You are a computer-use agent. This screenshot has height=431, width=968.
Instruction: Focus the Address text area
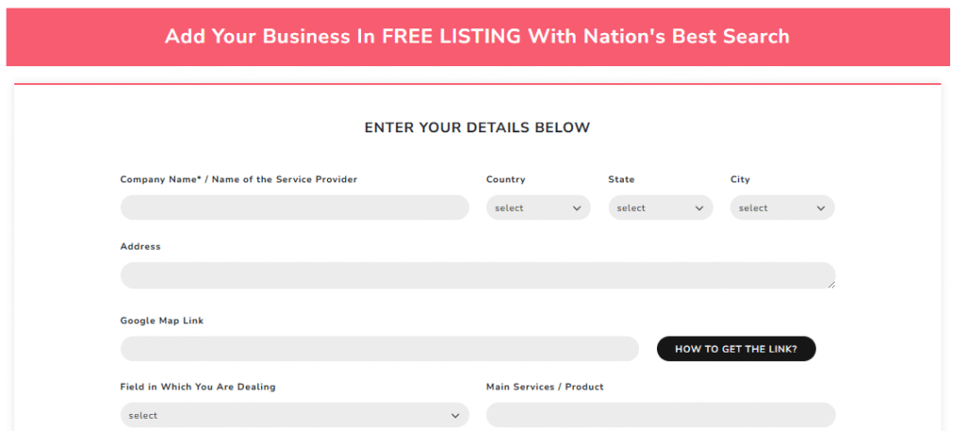click(477, 275)
